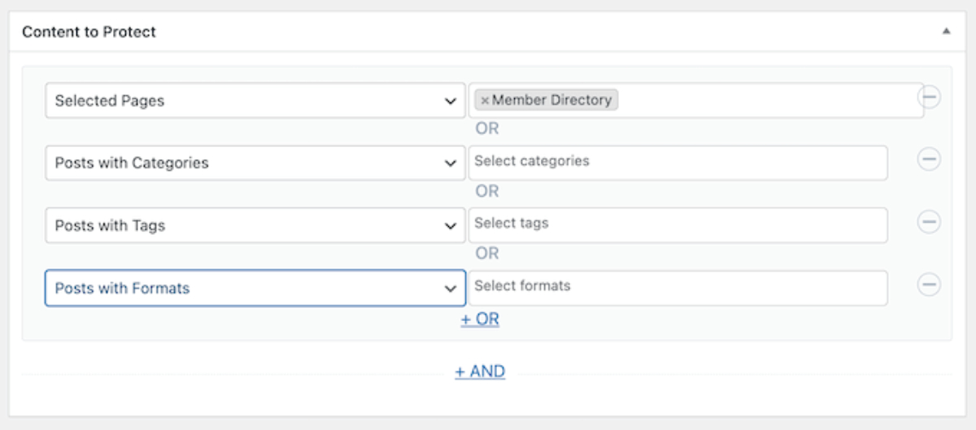
Task: Click empty space in the selected pages field
Action: coord(765,101)
